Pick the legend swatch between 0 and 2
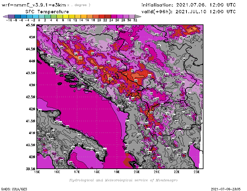 tap(42, 16)
